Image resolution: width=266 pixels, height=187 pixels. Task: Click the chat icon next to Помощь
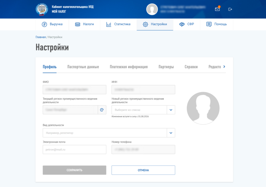(x=209, y=25)
